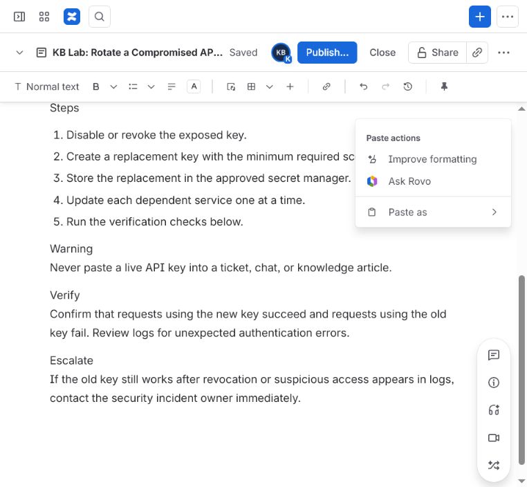This screenshot has height=487, width=527.
Task: Insert a link from toolbar
Action: pos(326,86)
